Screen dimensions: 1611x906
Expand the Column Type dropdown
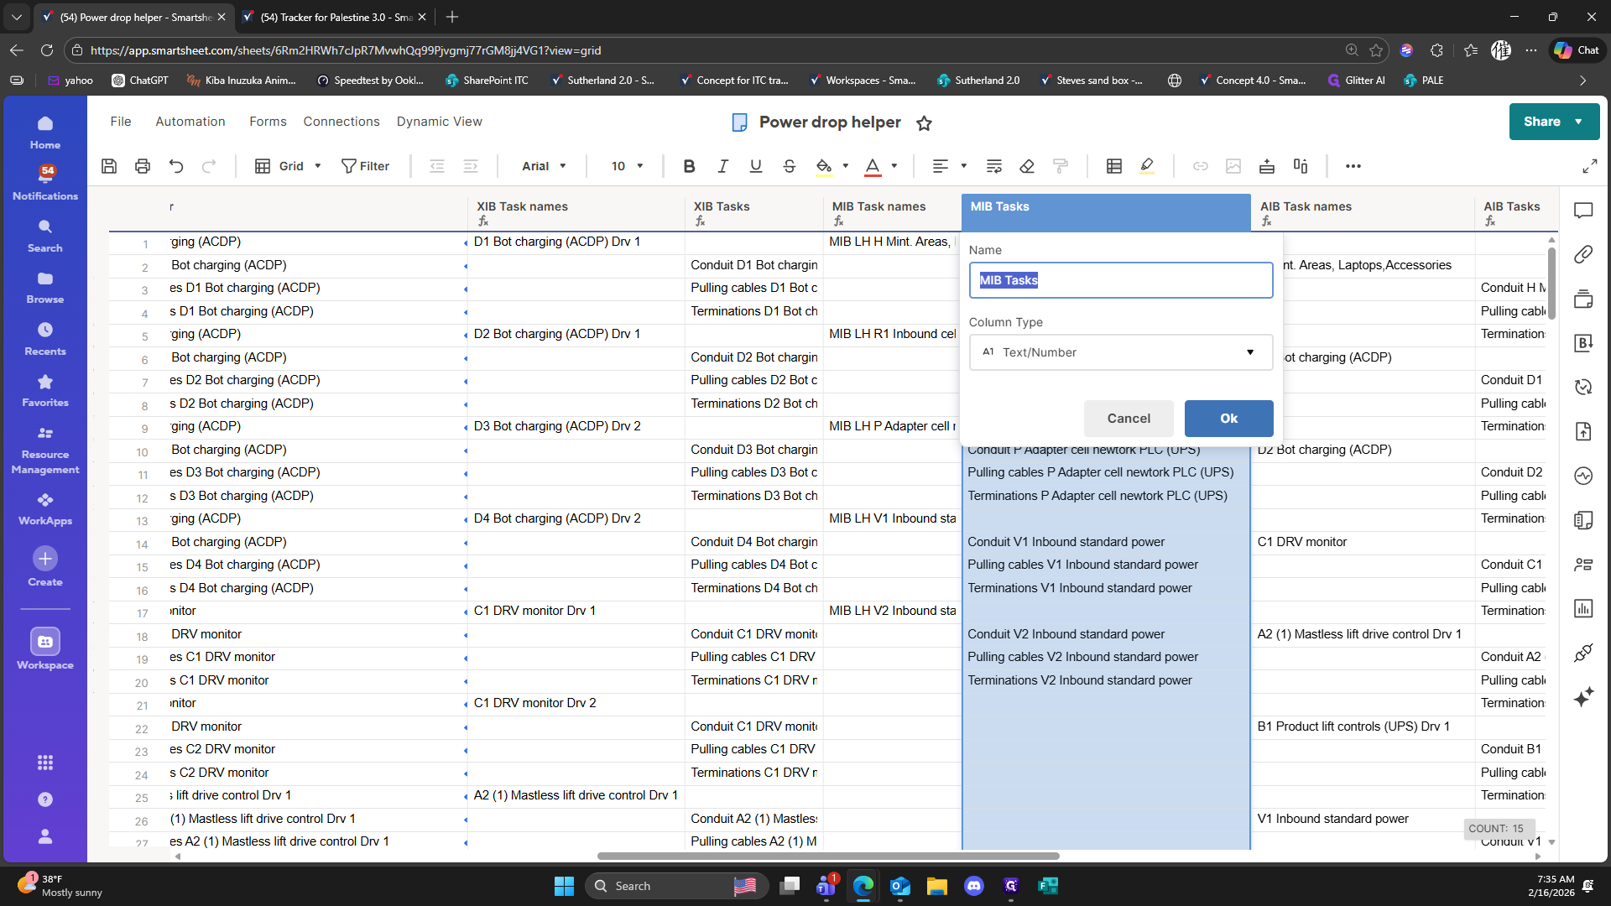[1120, 352]
